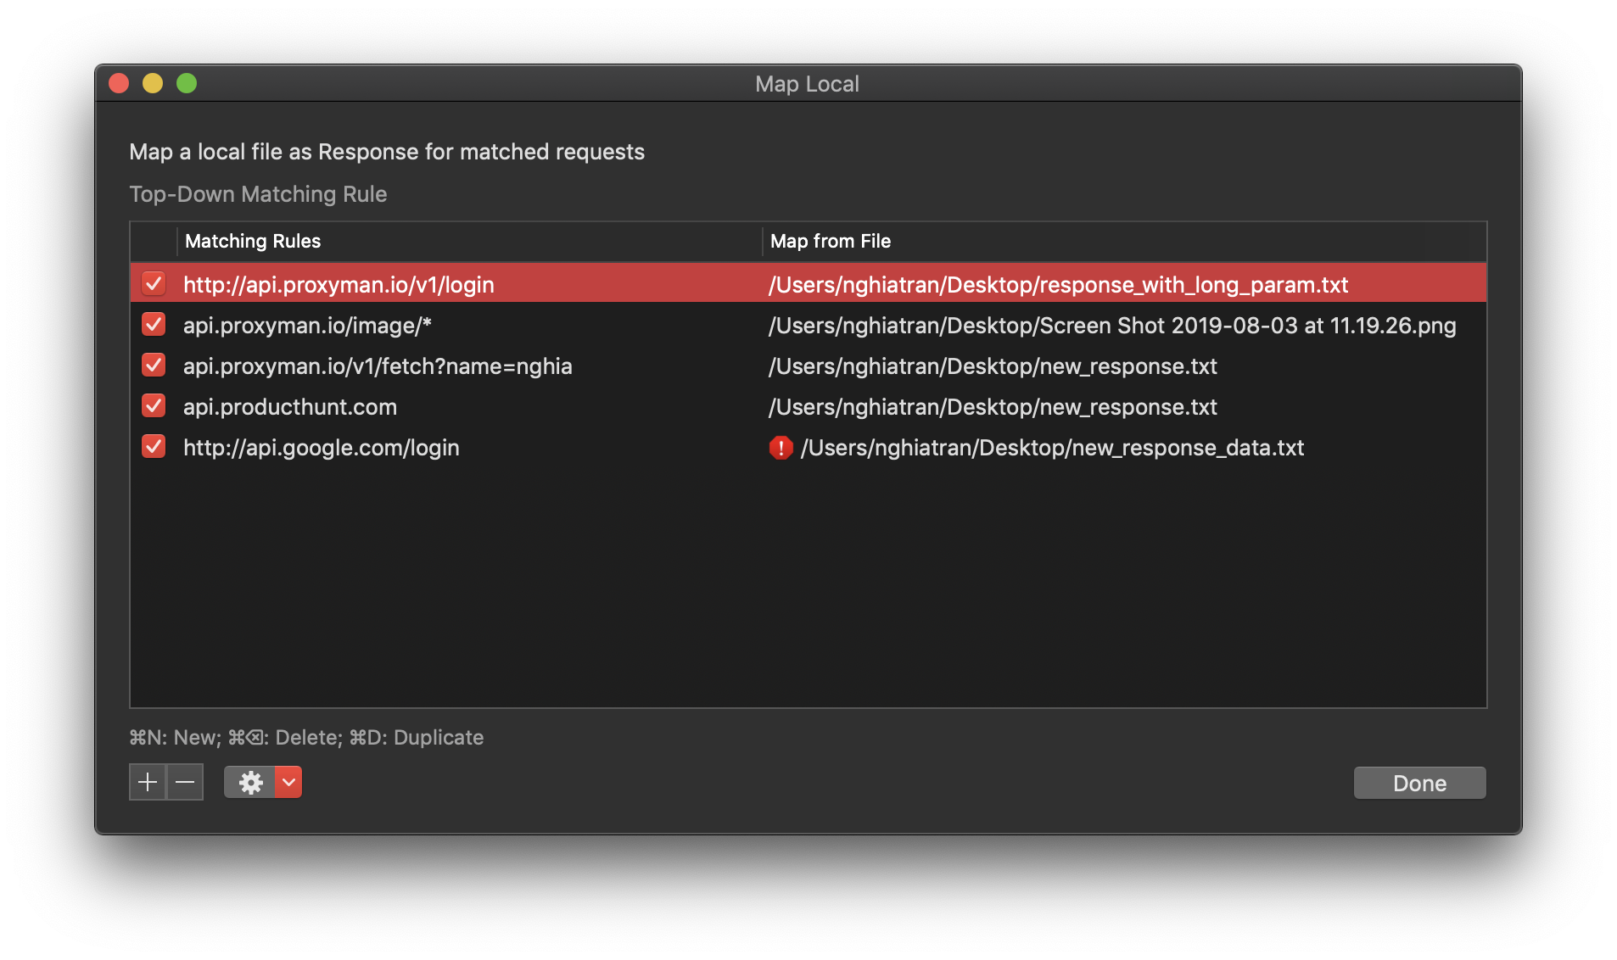This screenshot has height=960, width=1617.
Task: Expand the red dropdown arrow beside the gear
Action: [x=288, y=782]
